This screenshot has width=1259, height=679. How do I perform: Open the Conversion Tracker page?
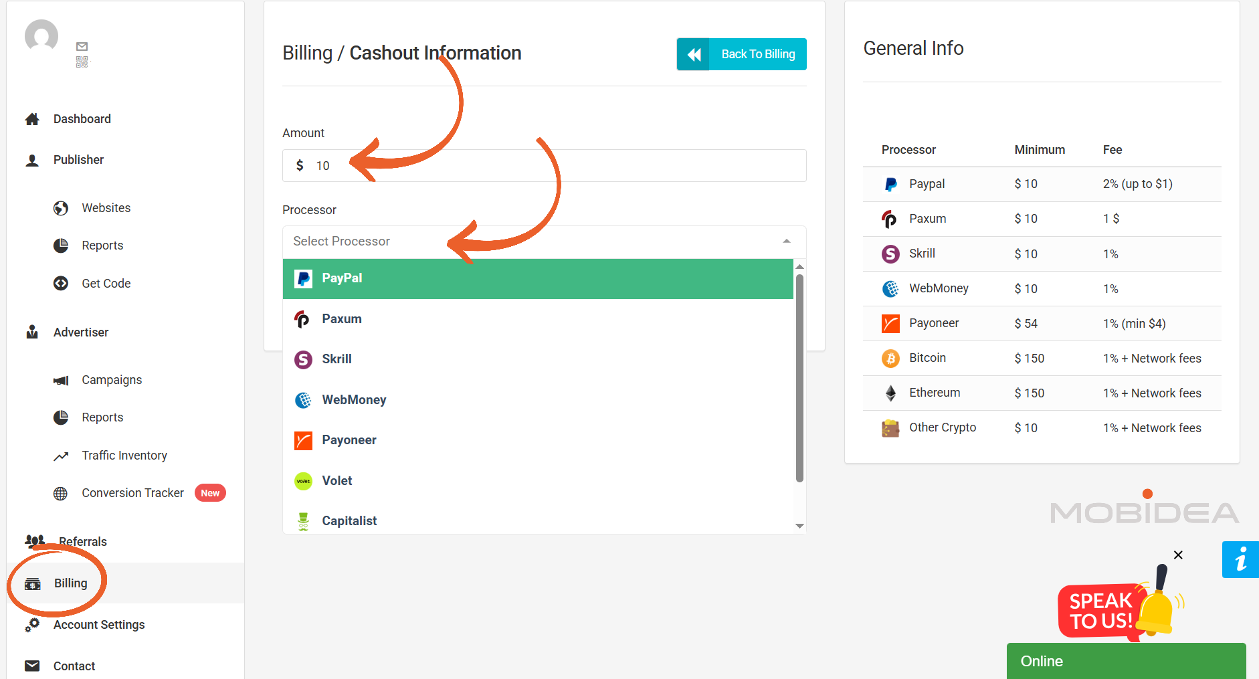[x=132, y=493]
